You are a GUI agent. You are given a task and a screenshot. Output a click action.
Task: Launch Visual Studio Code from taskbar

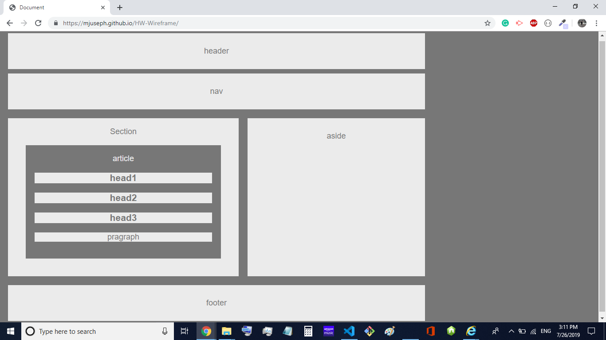pos(349,331)
